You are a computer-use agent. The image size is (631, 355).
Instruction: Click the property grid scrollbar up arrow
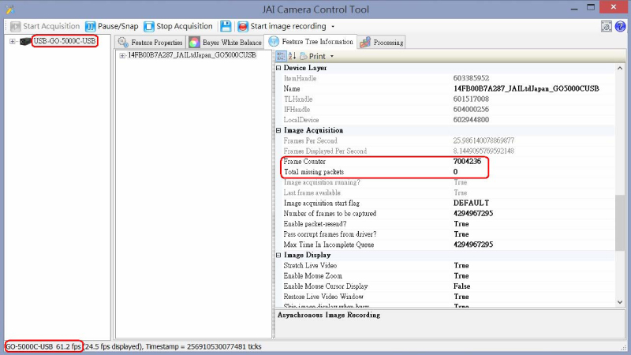click(x=620, y=69)
